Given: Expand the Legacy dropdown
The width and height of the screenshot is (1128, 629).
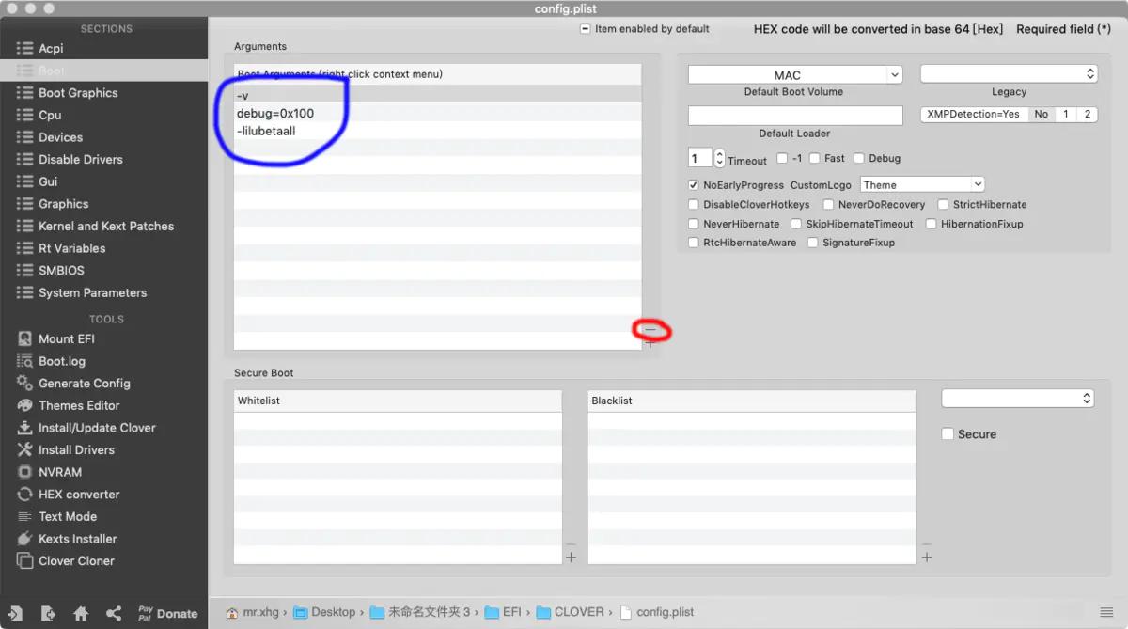Looking at the screenshot, I should (1009, 72).
